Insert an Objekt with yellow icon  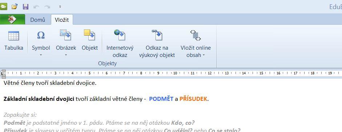tap(89, 35)
